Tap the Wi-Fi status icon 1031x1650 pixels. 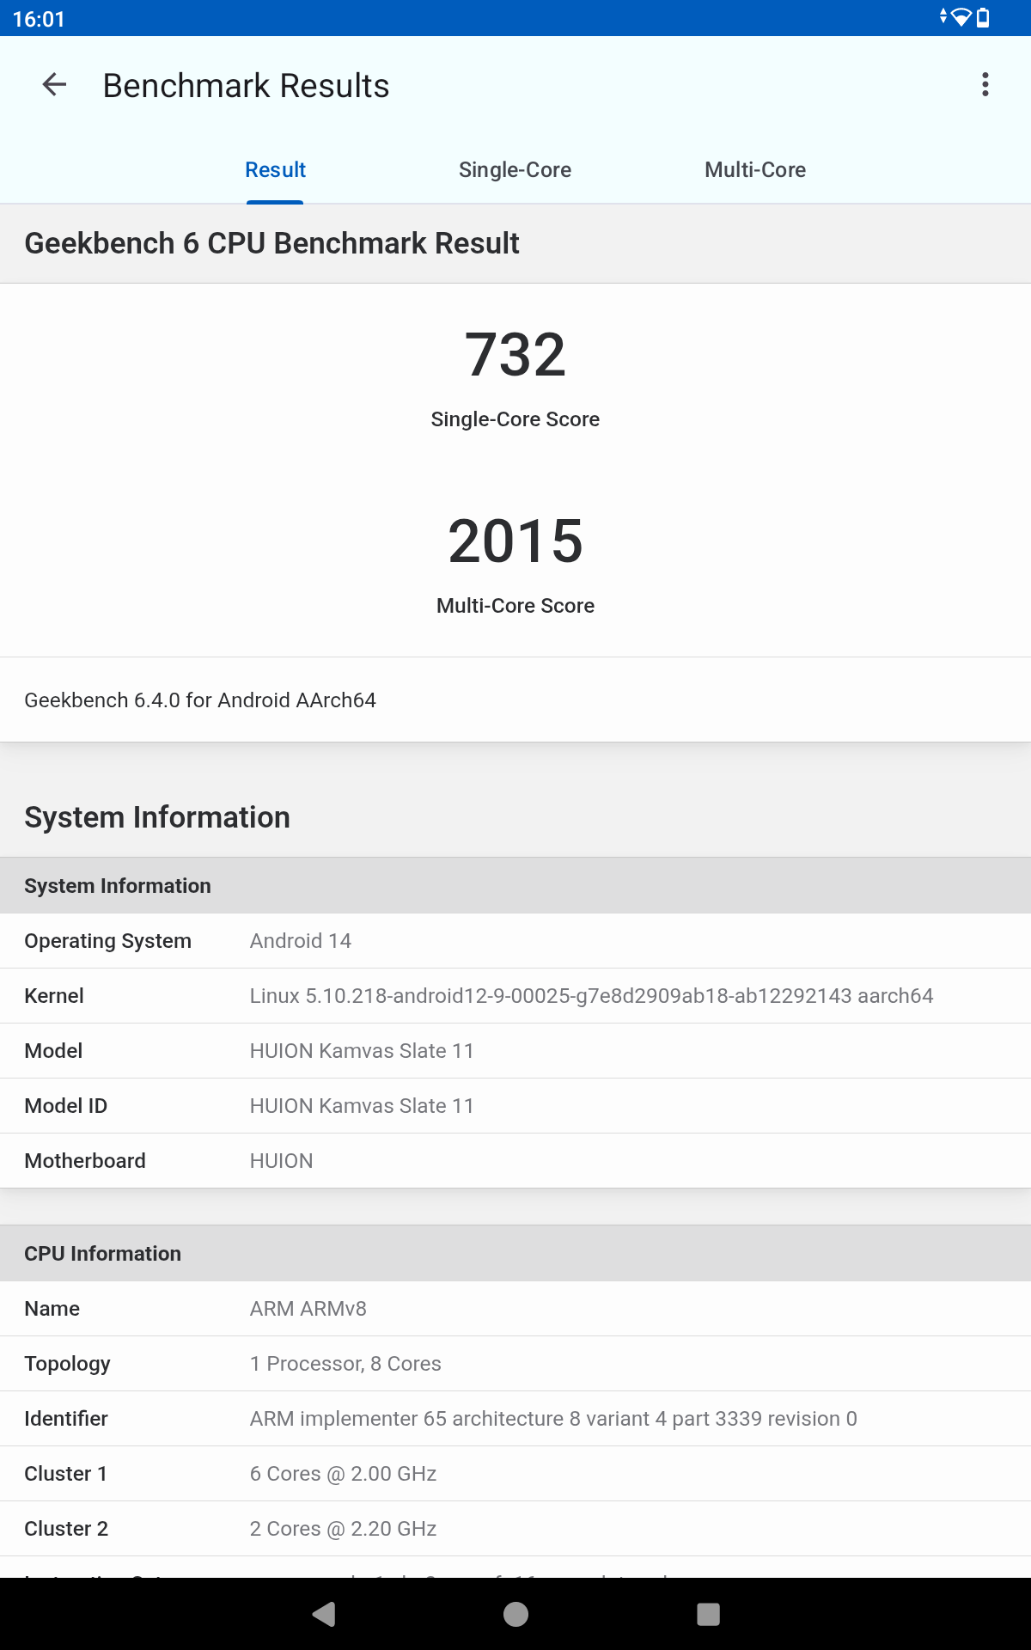[961, 18]
